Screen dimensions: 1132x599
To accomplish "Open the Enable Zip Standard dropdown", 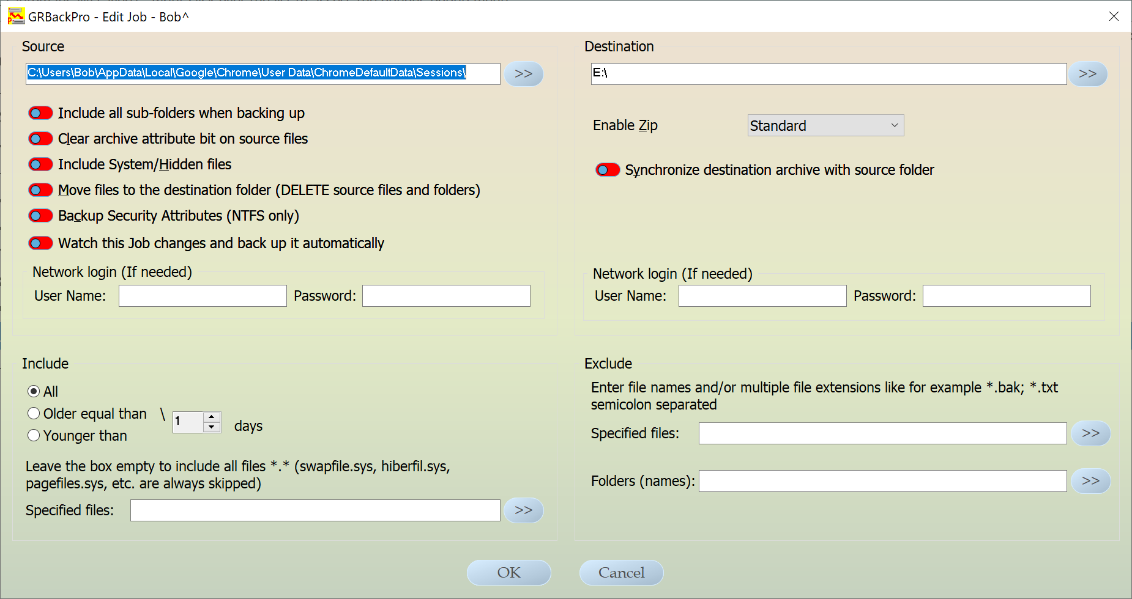I will point(825,126).
